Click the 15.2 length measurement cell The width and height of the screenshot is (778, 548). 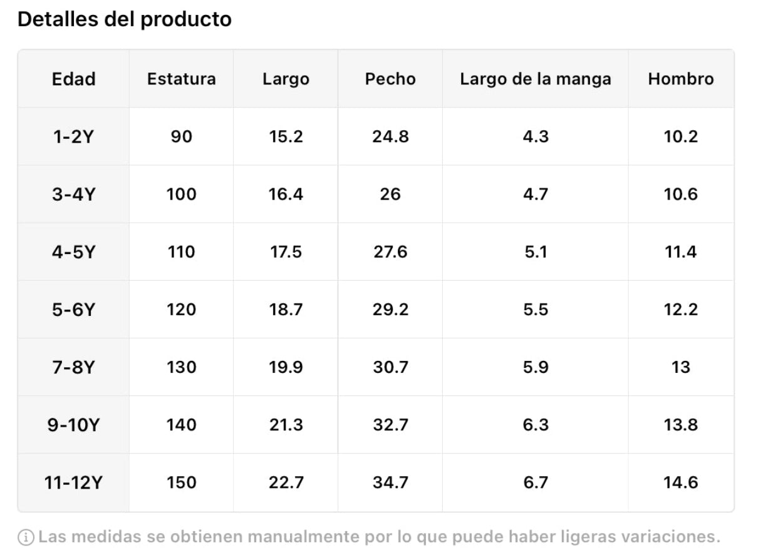[286, 137]
